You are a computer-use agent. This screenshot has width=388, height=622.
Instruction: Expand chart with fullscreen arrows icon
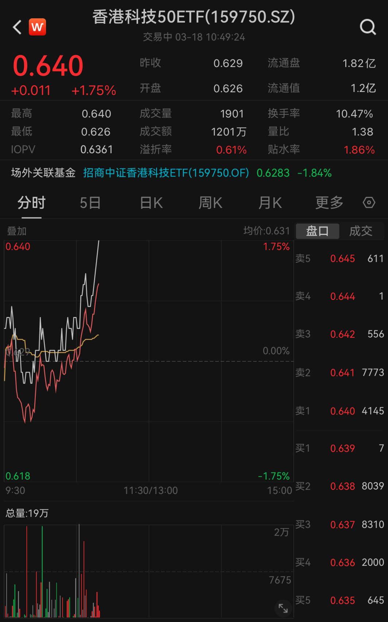(x=283, y=608)
